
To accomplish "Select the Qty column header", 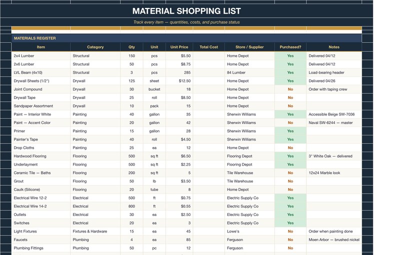I will 131,47.
